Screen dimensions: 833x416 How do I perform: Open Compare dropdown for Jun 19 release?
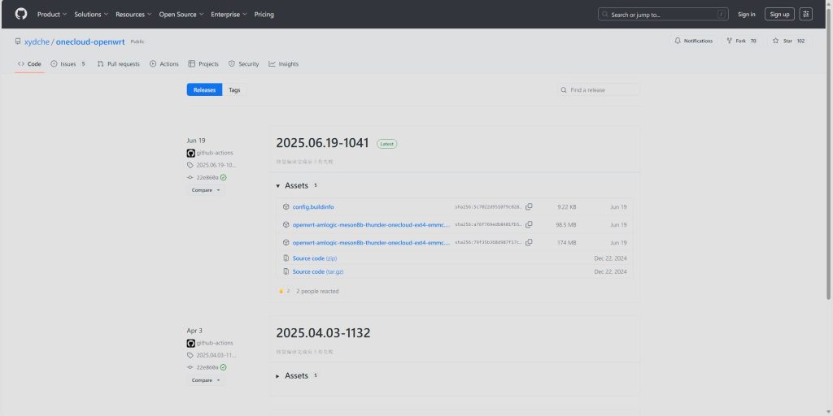(x=206, y=190)
